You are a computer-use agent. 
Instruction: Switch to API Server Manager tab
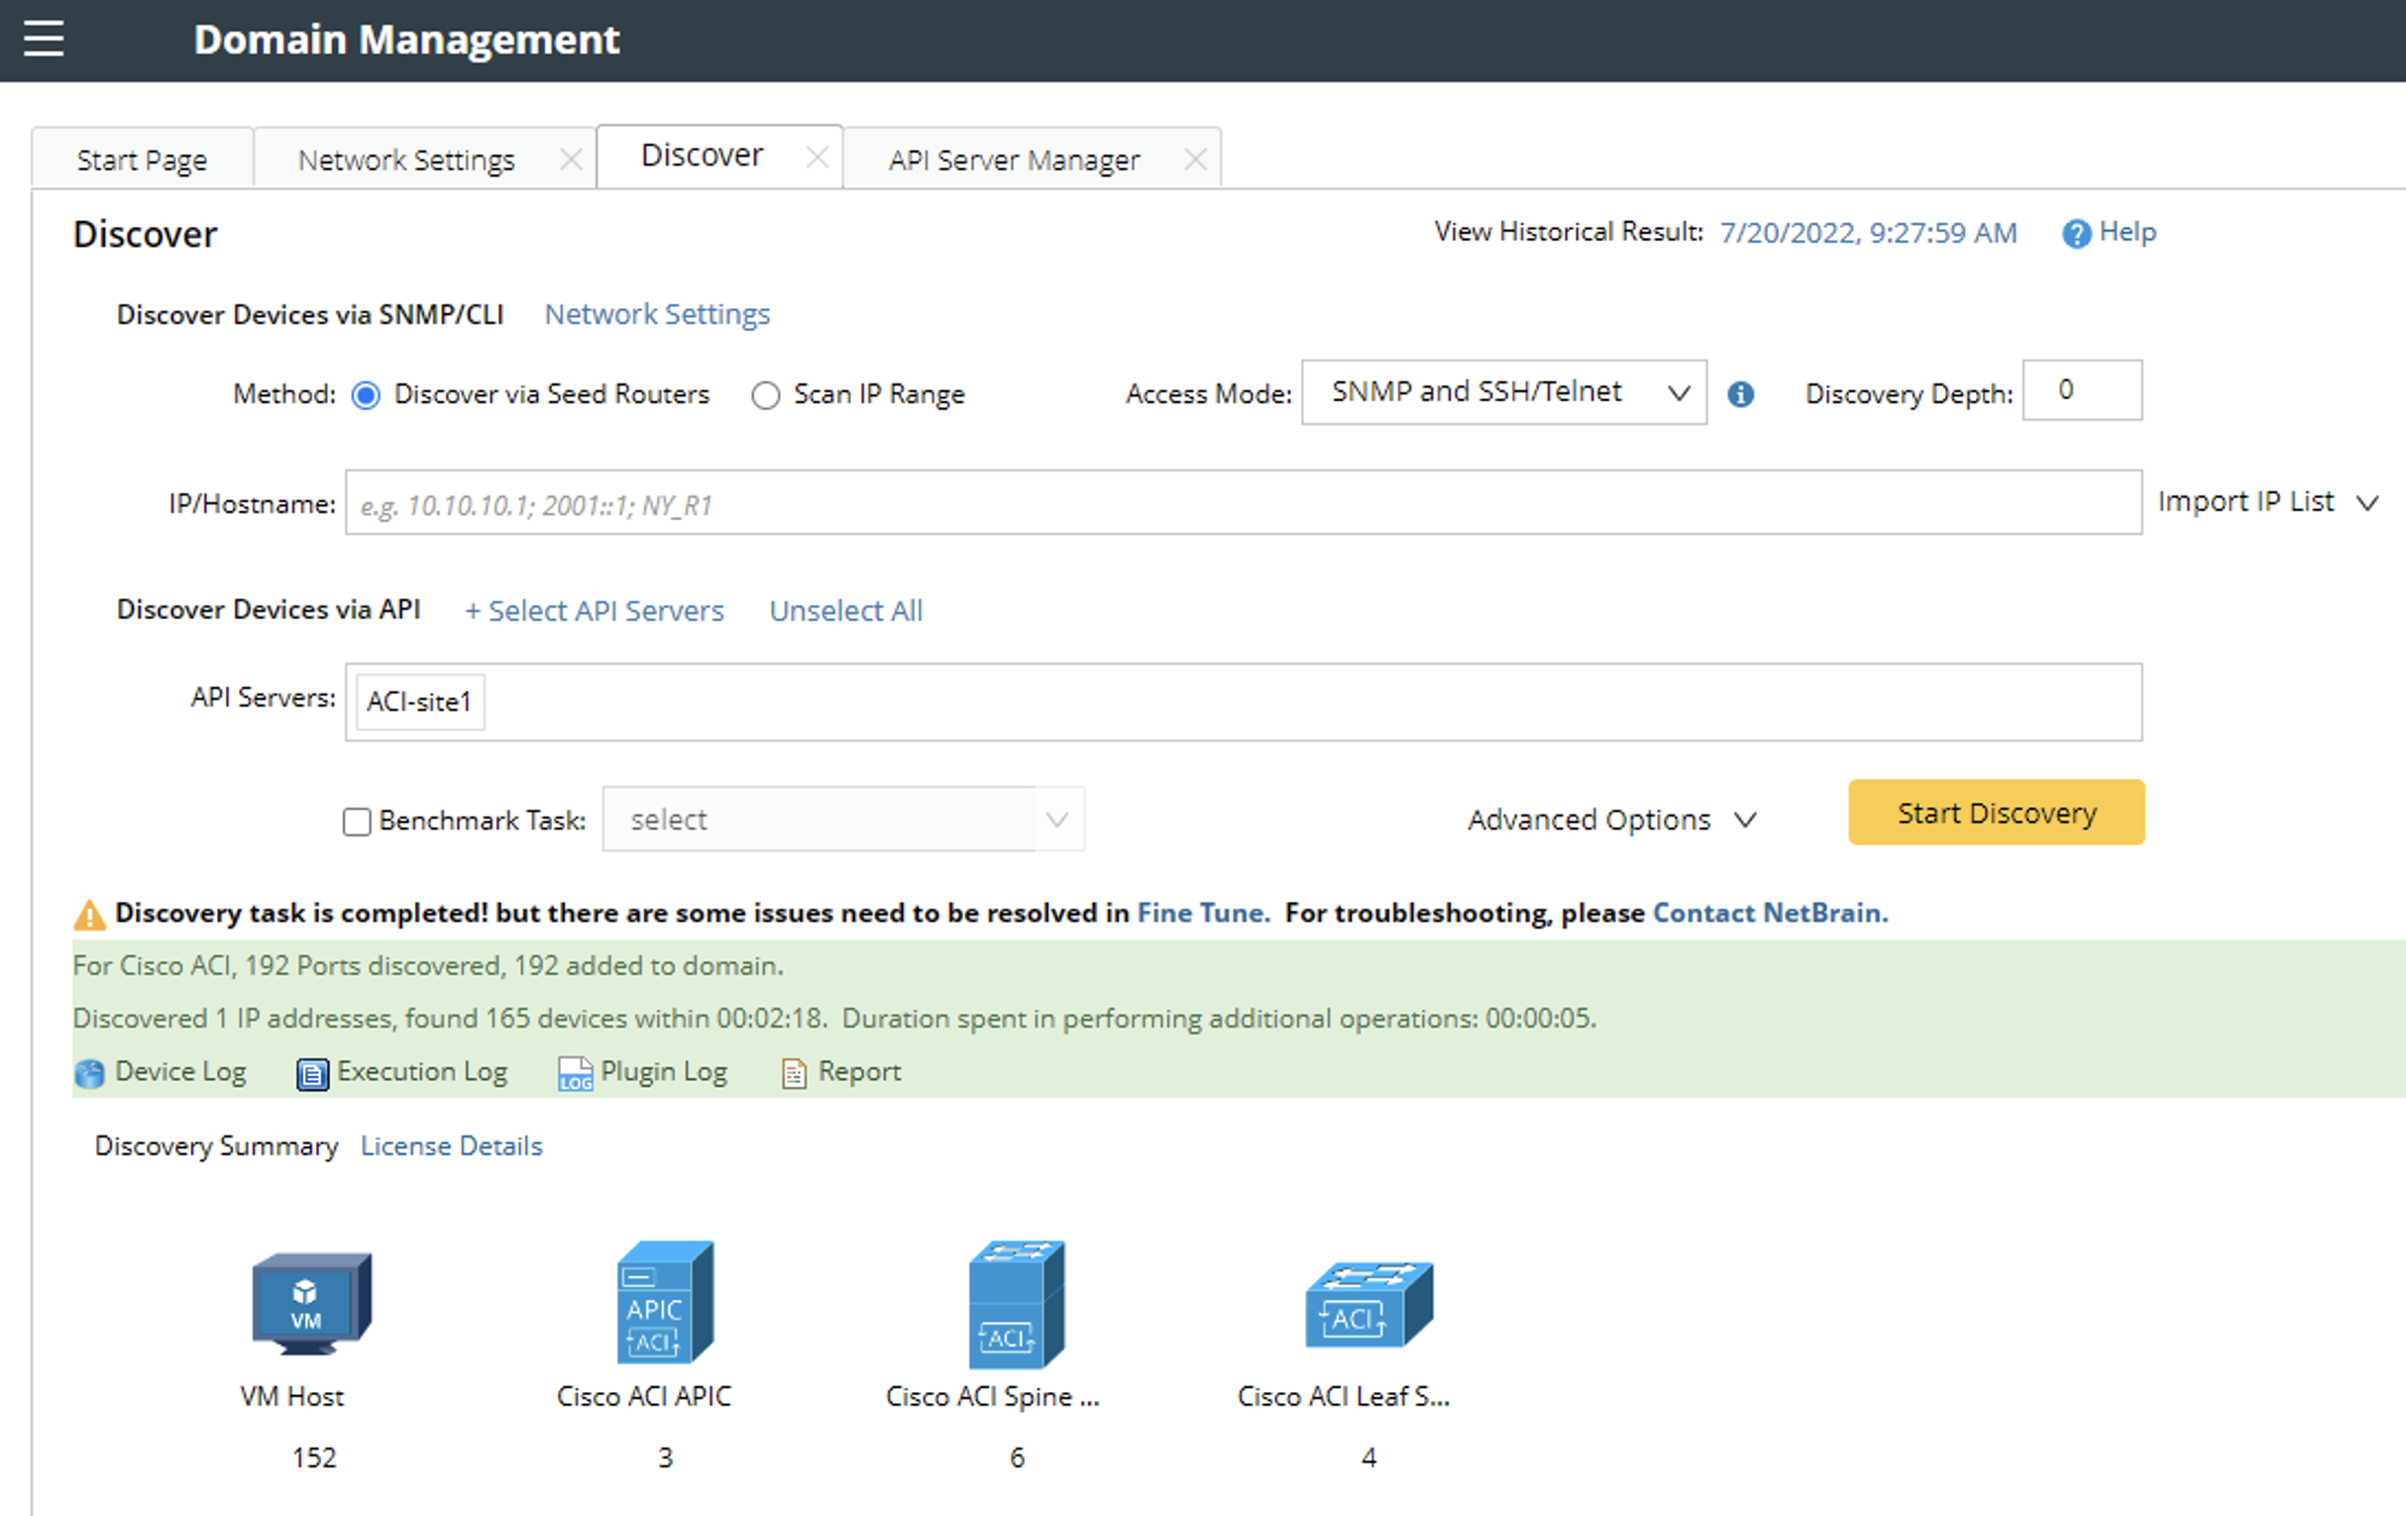[1013, 160]
